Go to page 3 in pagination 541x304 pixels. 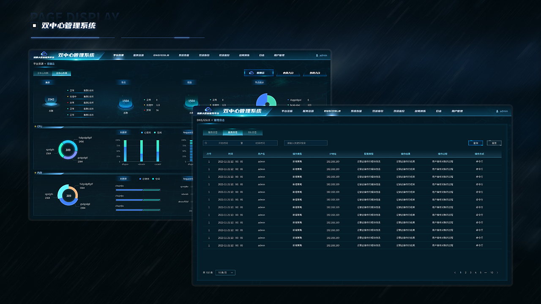470,272
